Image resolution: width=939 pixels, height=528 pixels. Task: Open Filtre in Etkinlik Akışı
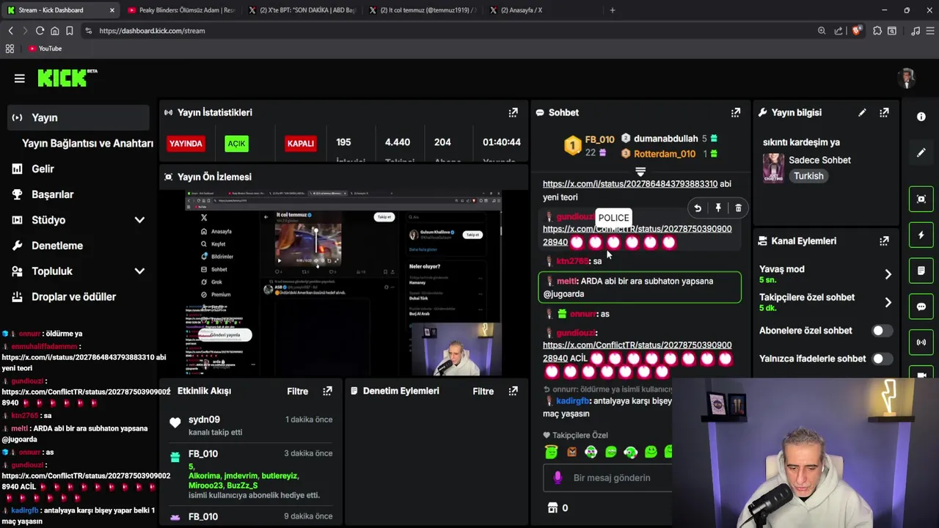click(297, 392)
